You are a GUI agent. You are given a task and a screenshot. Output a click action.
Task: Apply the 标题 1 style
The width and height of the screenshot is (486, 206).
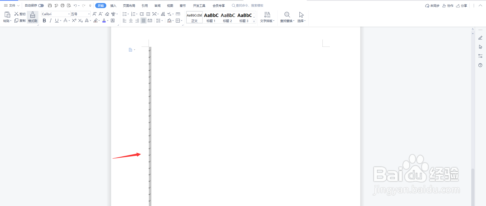tap(211, 17)
